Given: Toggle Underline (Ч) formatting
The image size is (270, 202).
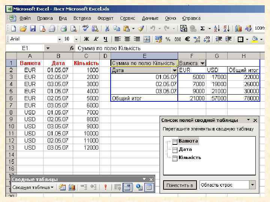Looking at the screenshot, I should click(105, 39).
